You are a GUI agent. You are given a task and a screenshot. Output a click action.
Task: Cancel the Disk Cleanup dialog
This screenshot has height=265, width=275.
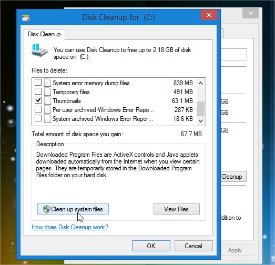(x=193, y=246)
